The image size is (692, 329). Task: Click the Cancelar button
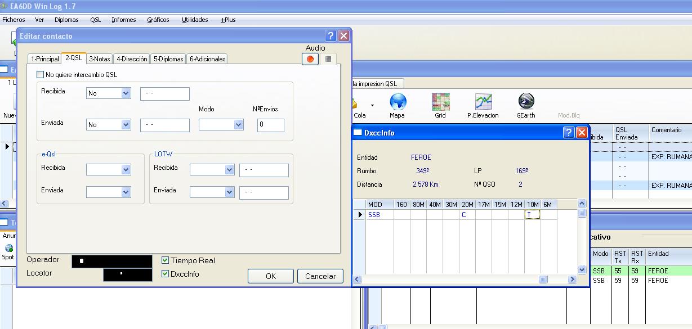[x=320, y=276]
